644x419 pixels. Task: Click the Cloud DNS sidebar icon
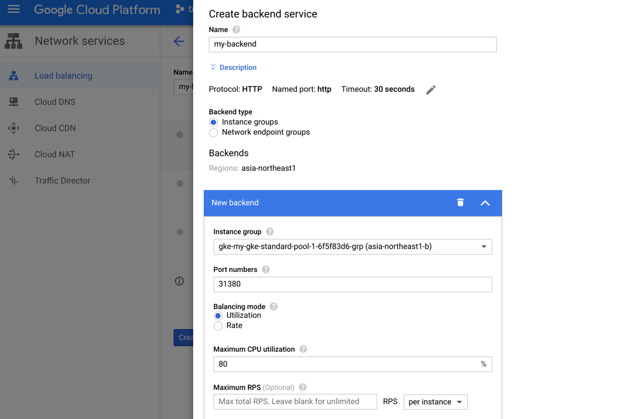14,102
